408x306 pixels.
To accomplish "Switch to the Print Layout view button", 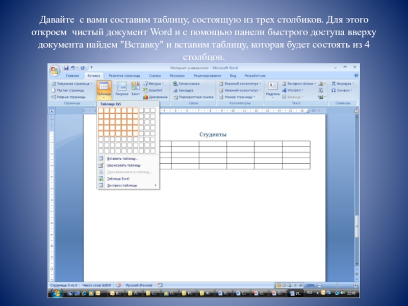I will click(x=278, y=286).
